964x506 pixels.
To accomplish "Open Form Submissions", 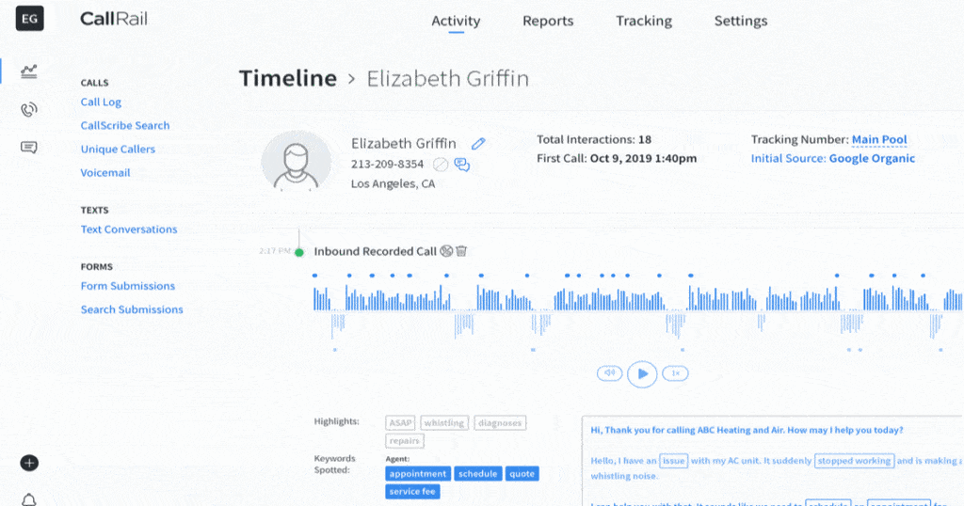I will click(x=128, y=286).
